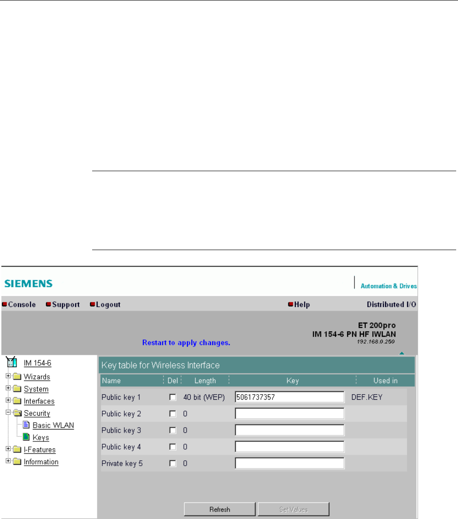This screenshot has height=519, width=458.
Task: Check the Del box for Public key 3
Action: click(x=173, y=430)
